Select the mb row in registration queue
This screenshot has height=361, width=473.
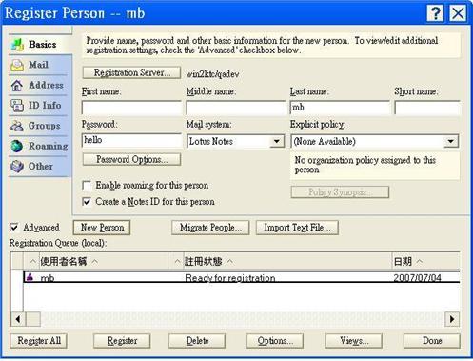pos(242,277)
